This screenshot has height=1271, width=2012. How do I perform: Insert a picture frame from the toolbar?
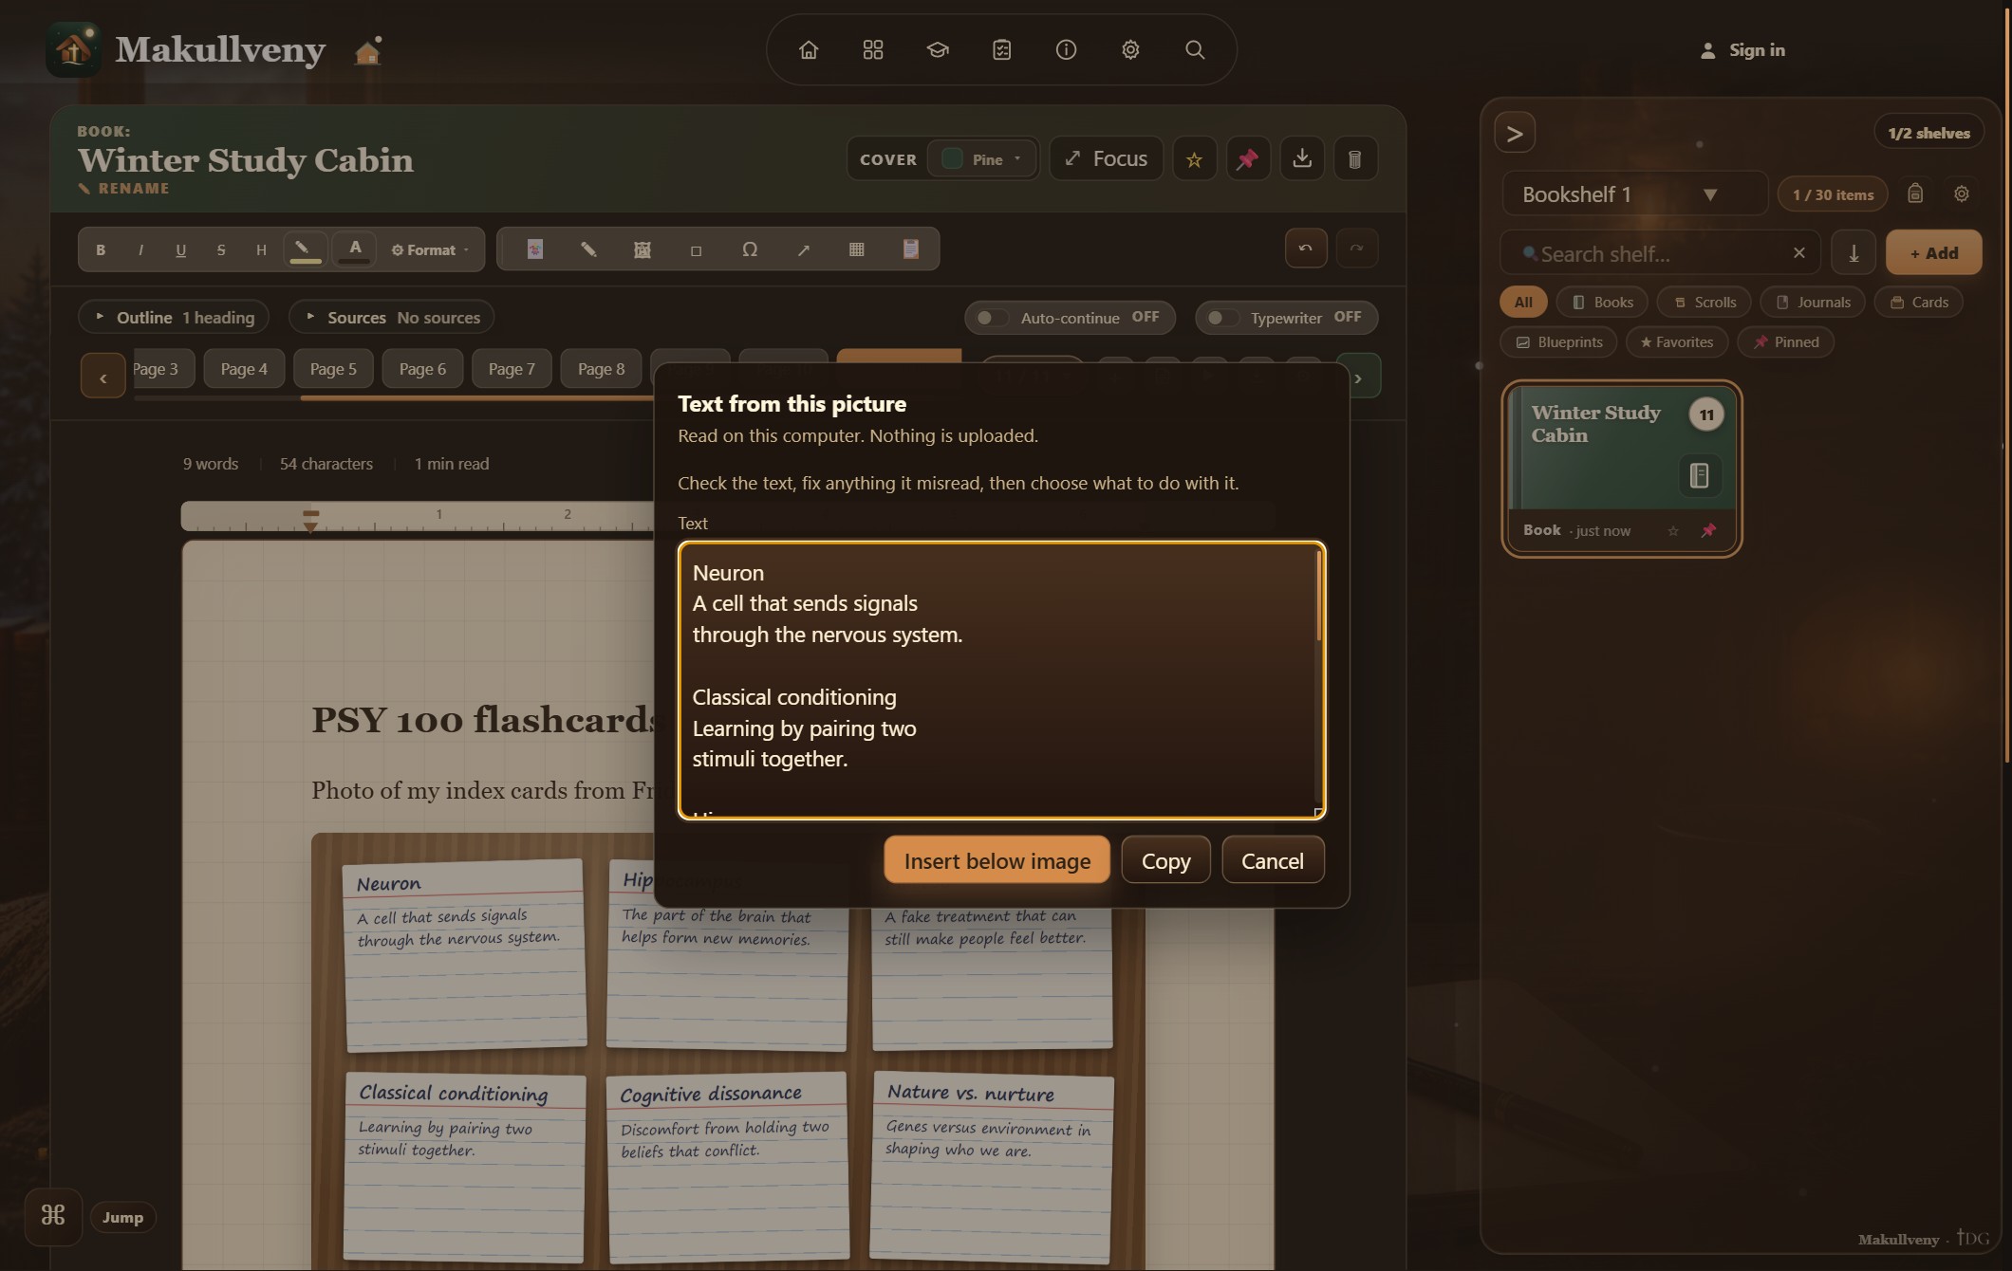(643, 249)
